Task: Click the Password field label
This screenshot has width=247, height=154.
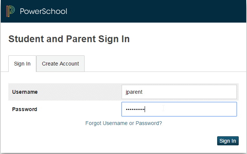Action: [25, 109]
